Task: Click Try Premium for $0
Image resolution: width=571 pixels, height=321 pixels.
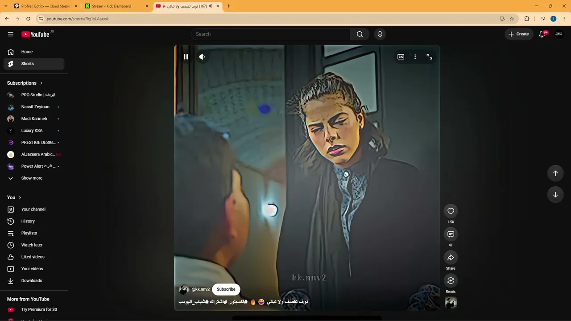Action: coord(34,309)
